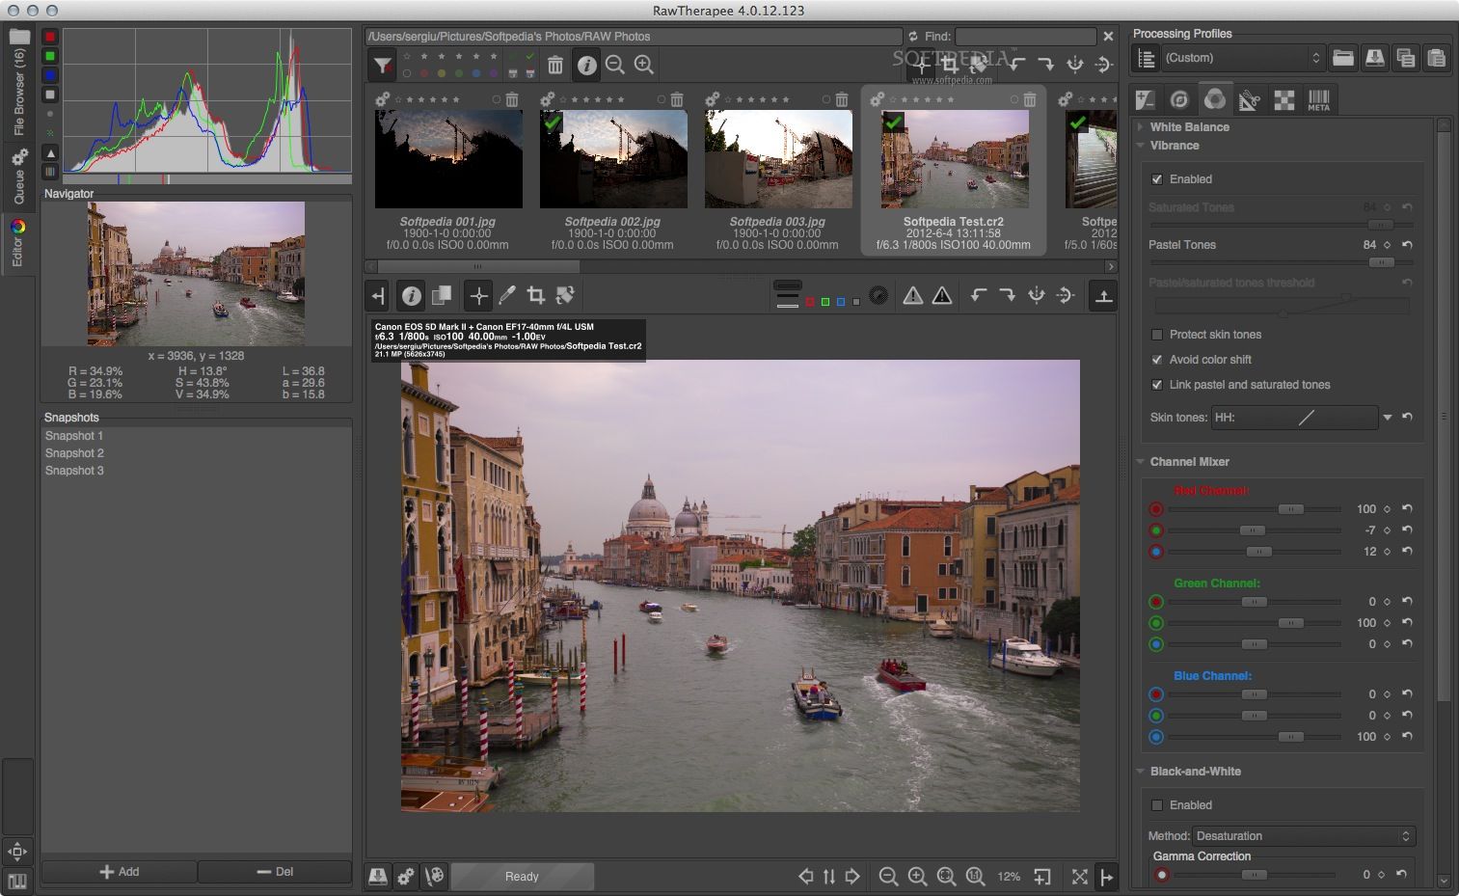Click the Add snapshot button
The width and height of the screenshot is (1459, 896).
pyautogui.click(x=120, y=872)
